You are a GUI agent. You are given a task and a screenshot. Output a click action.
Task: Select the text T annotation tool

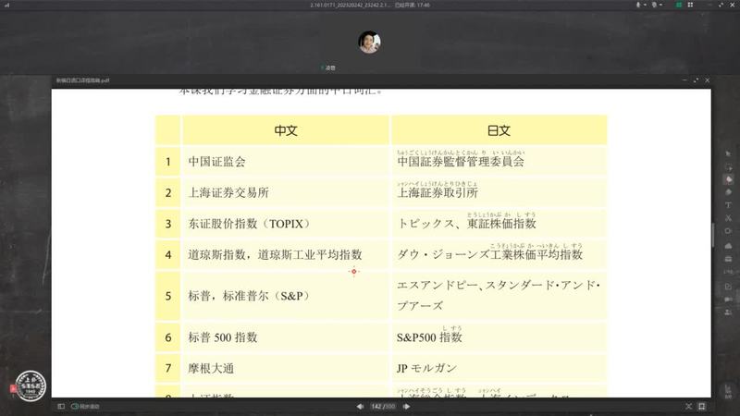coord(729,204)
